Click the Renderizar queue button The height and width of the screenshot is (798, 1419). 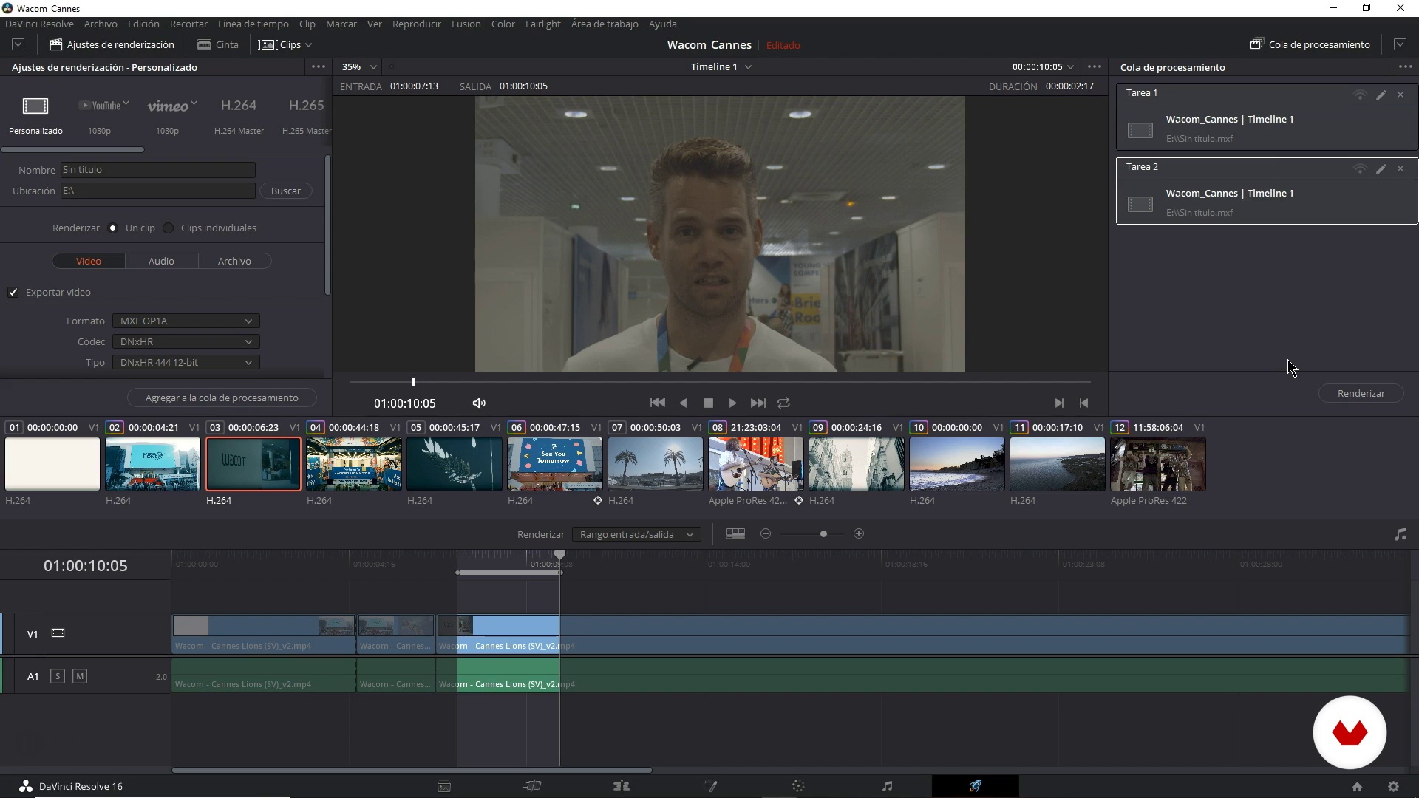pyautogui.click(x=1361, y=393)
